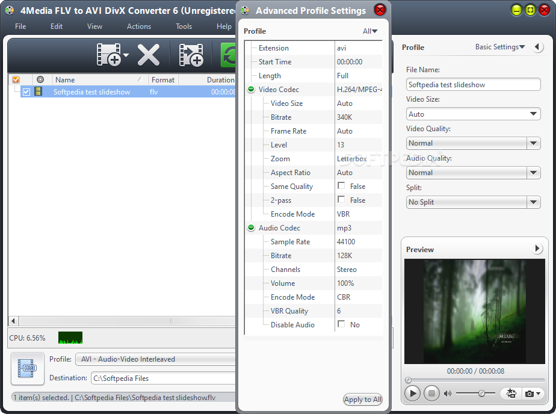Screen dimensions: 556x414
Task: Open the Add File dropdown arrow
Action: 126,55
